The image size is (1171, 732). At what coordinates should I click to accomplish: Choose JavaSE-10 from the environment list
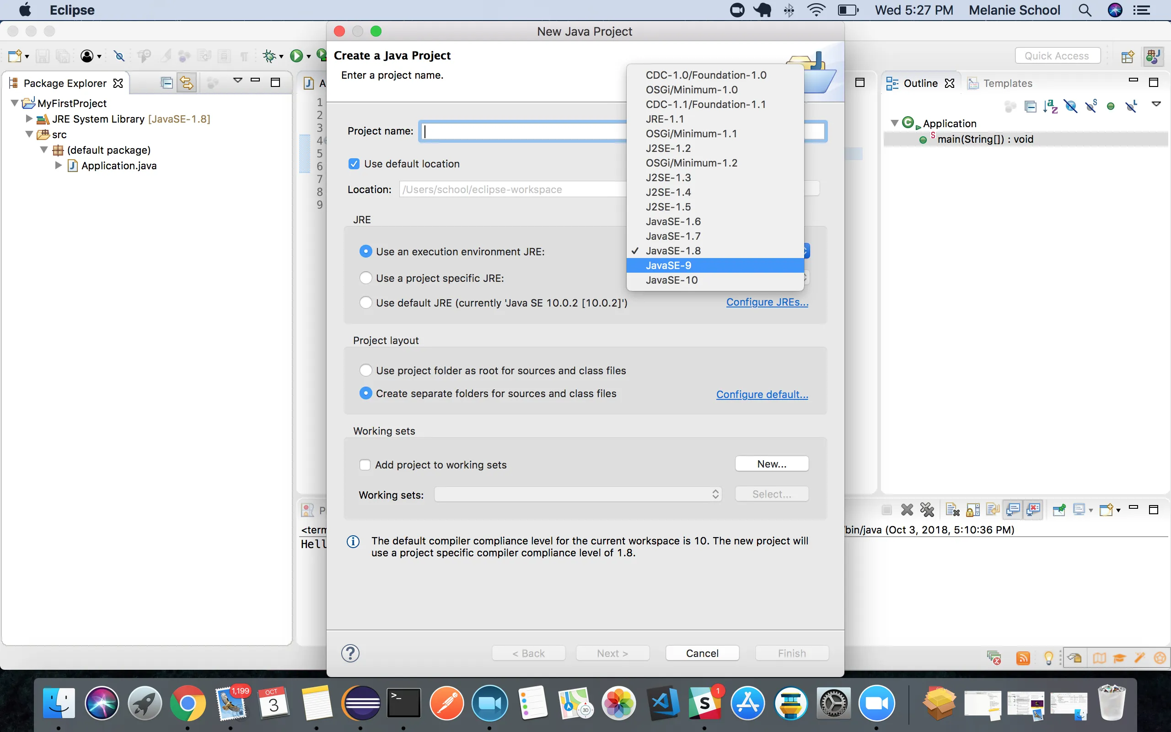coord(671,280)
